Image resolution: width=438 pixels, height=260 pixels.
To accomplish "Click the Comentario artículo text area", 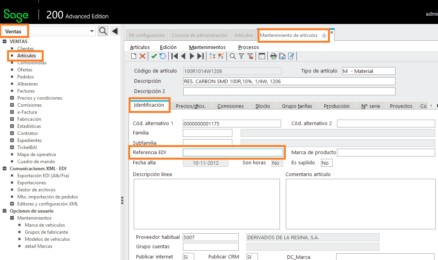I will 360,204.
